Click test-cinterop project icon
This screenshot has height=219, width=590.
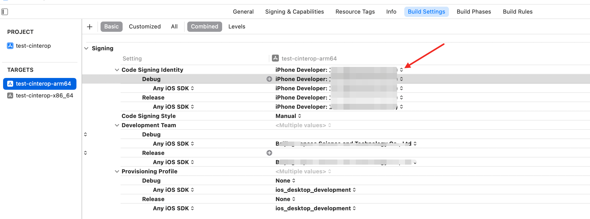[x=10, y=46]
